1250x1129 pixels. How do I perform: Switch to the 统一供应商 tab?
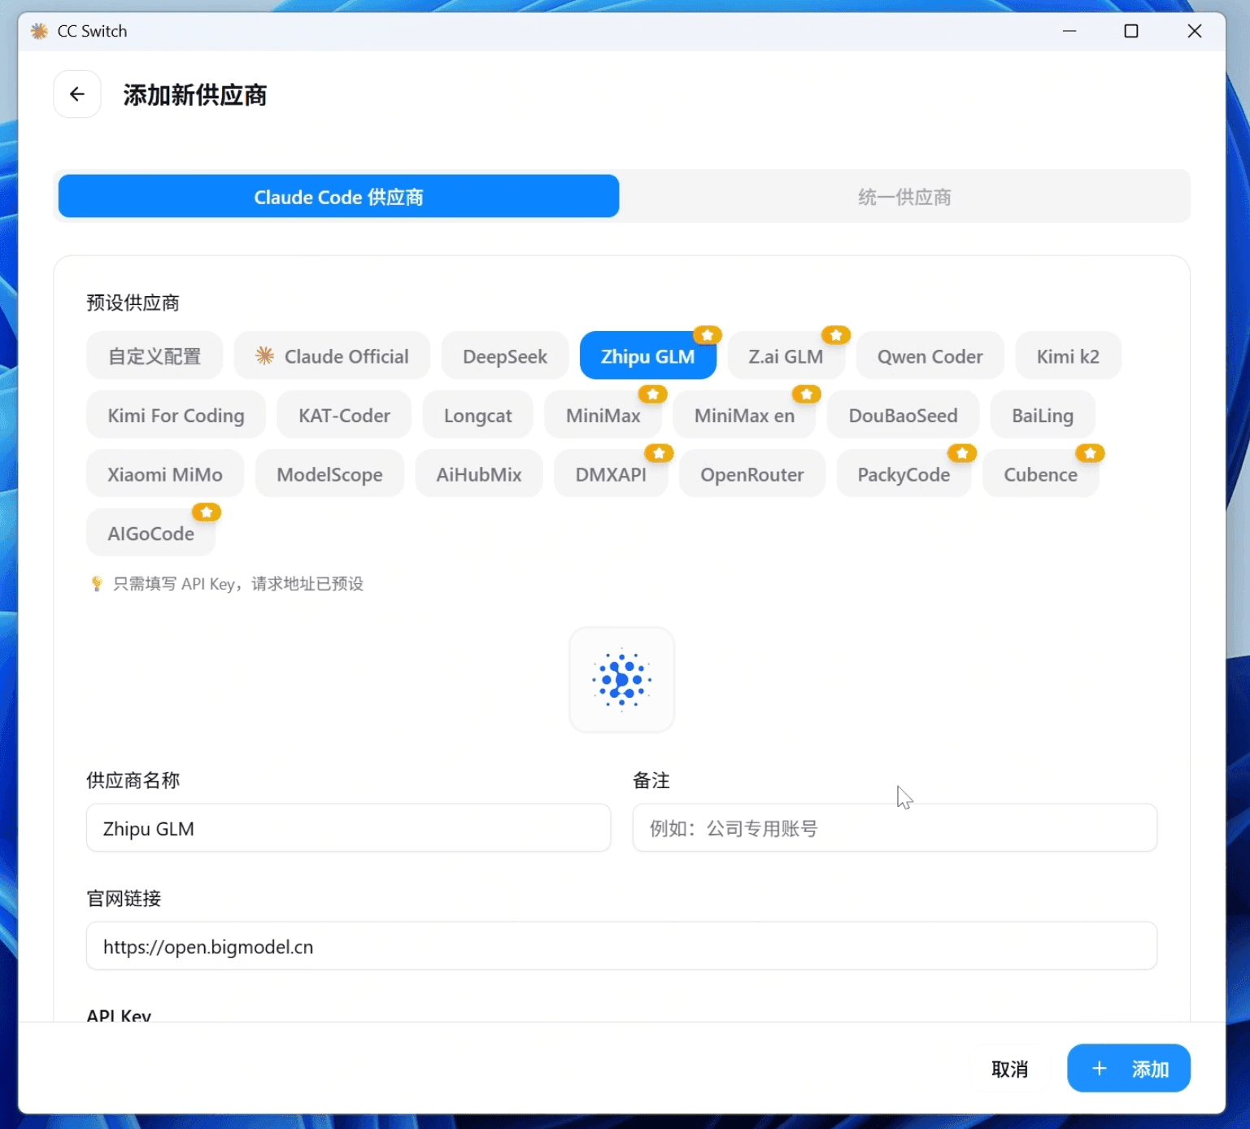(904, 197)
